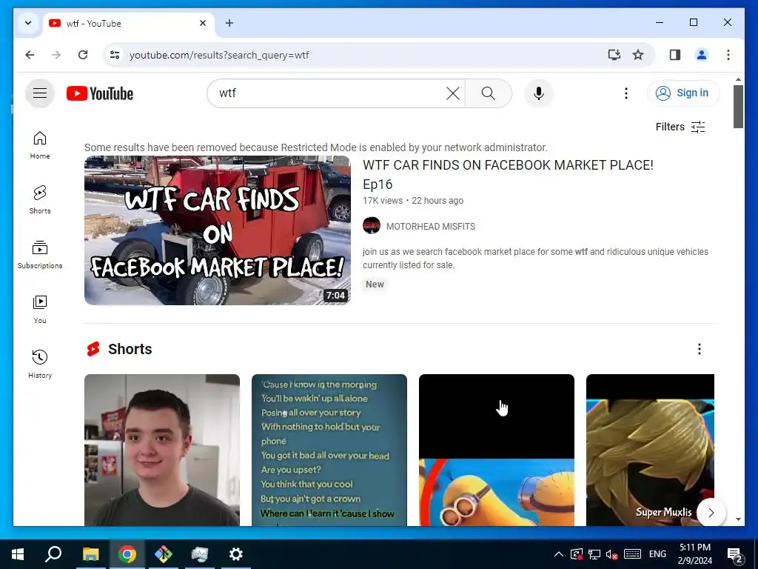
Task: Open Shorts shelf three-dot options
Action: click(x=699, y=349)
